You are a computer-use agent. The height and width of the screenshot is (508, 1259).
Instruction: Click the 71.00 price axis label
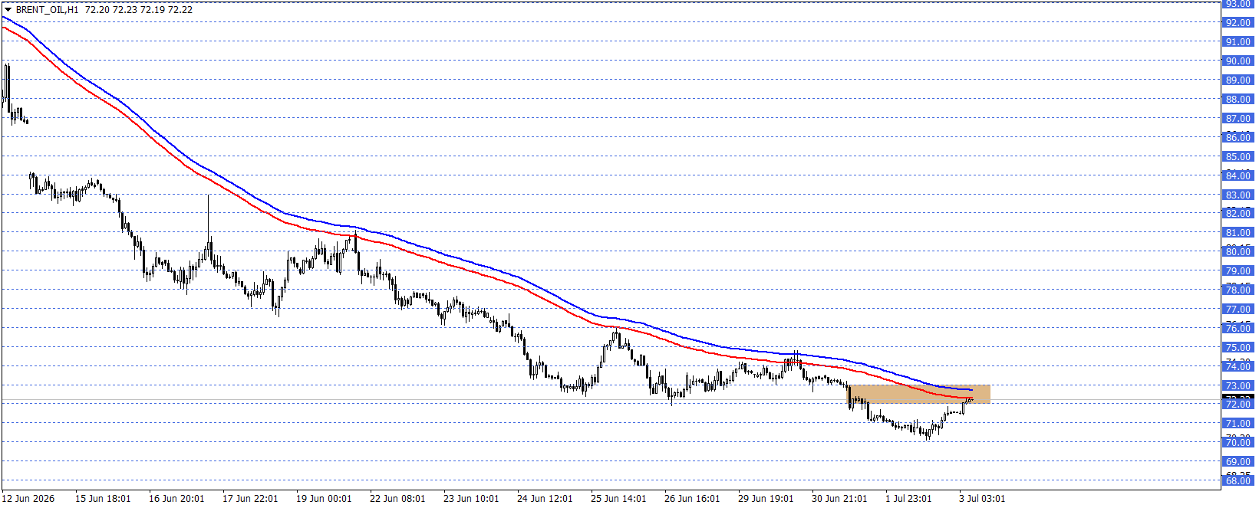(1238, 424)
